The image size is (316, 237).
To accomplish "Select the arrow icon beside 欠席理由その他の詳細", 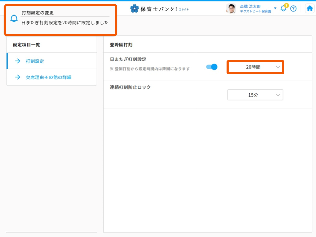I will tap(17, 77).
